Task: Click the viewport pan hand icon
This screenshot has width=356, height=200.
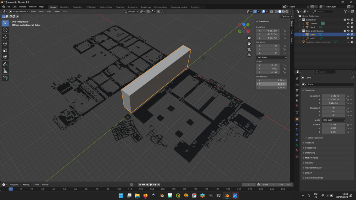Action: point(249,44)
